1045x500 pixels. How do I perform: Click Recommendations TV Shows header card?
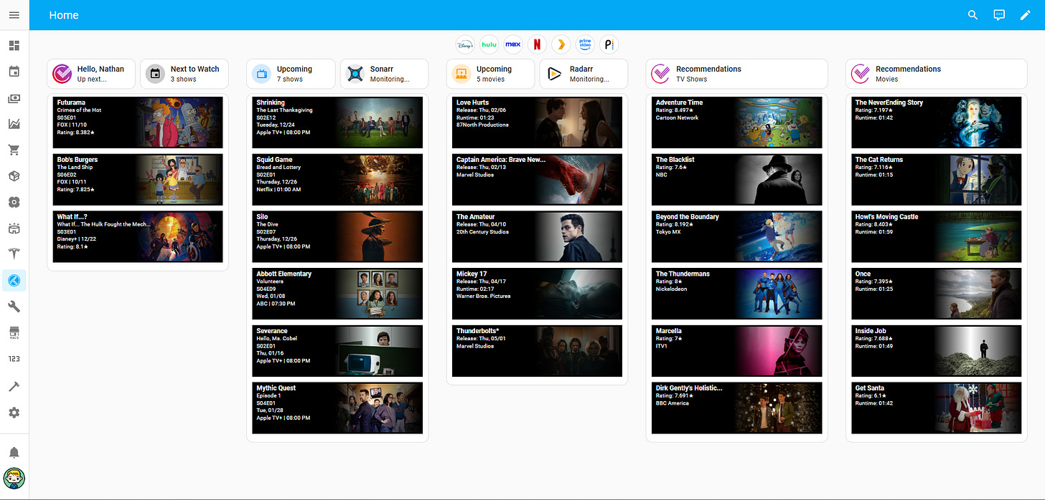736,74
